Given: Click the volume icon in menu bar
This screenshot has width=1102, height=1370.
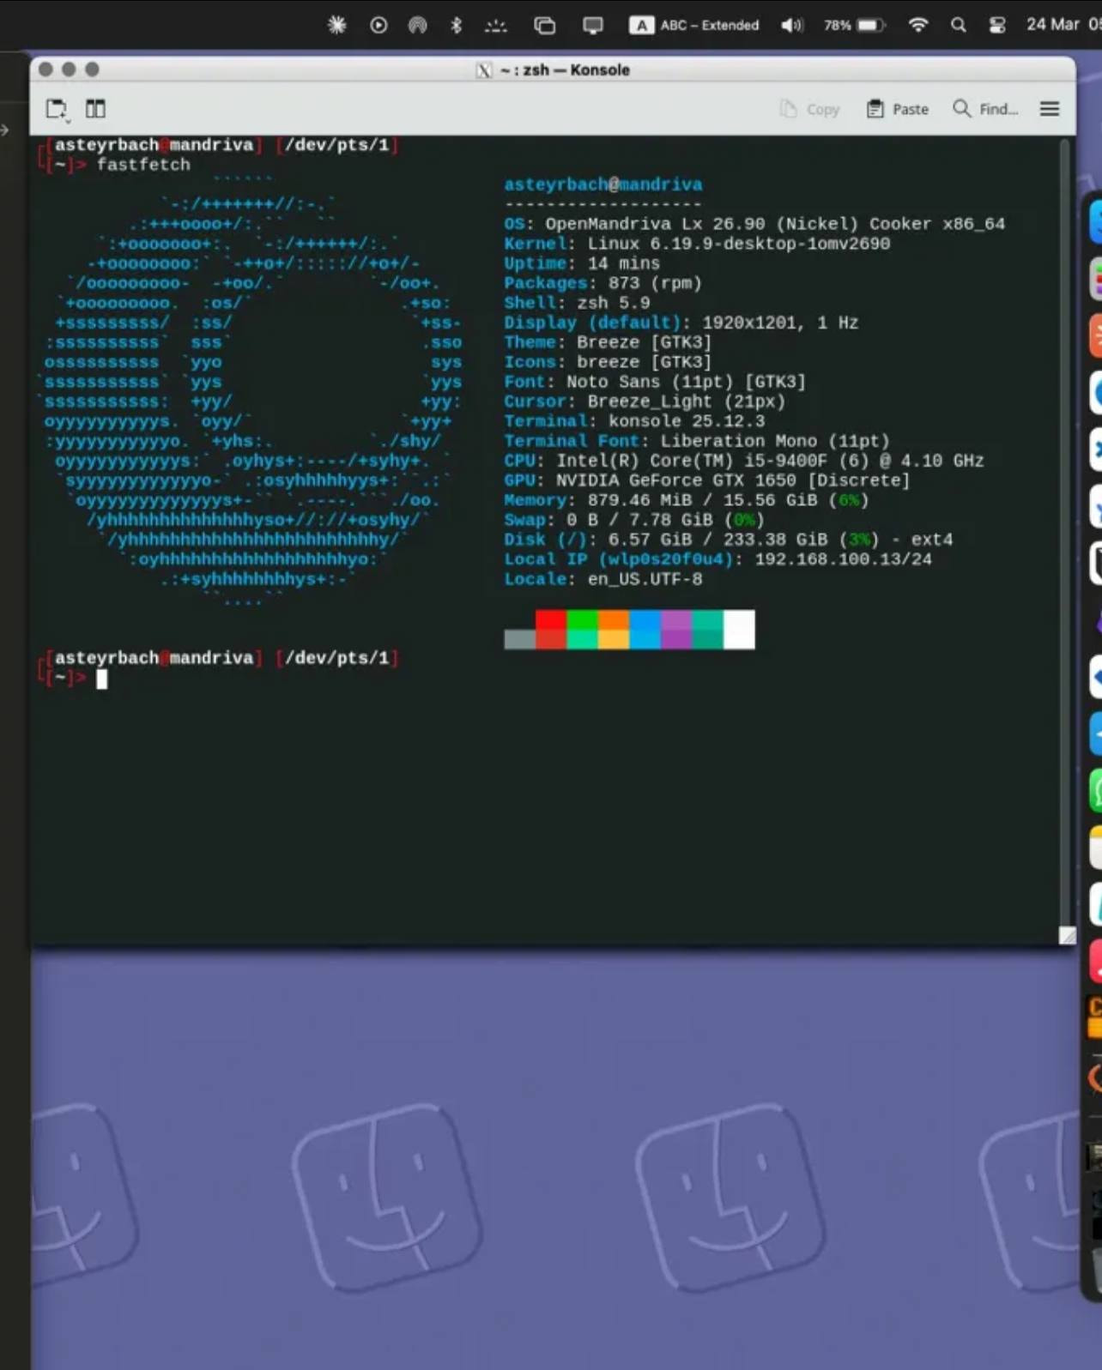Looking at the screenshot, I should coord(791,25).
